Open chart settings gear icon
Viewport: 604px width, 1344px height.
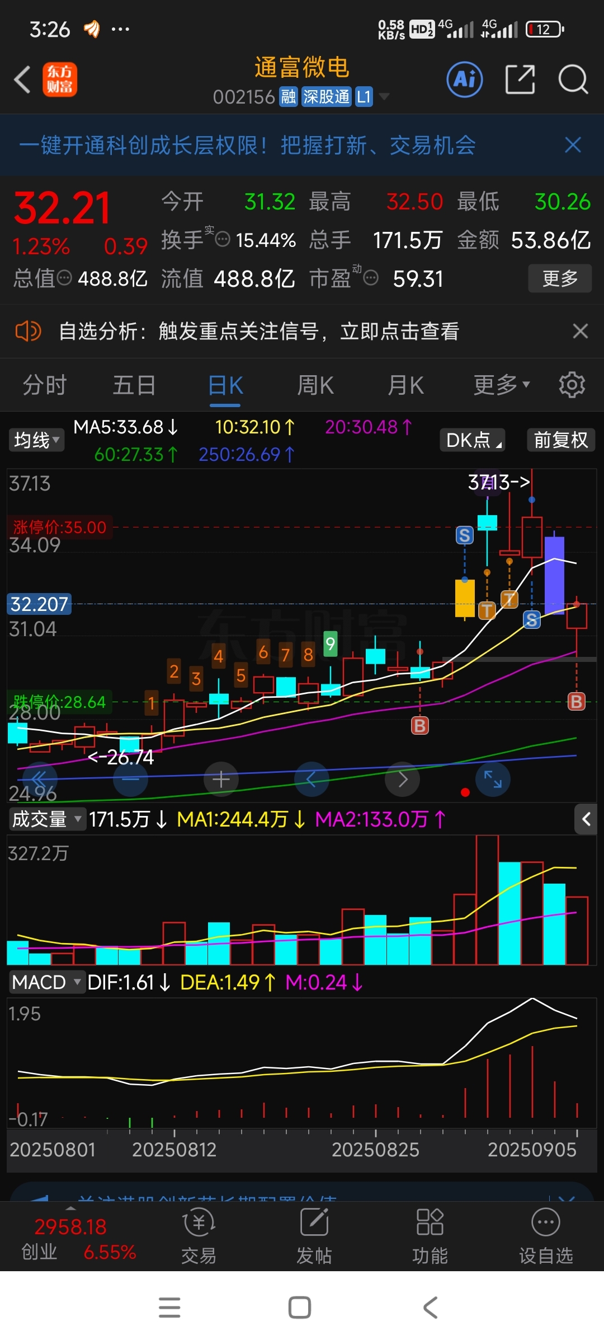pos(572,385)
